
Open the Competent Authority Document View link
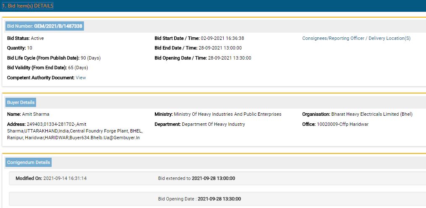(x=81, y=78)
